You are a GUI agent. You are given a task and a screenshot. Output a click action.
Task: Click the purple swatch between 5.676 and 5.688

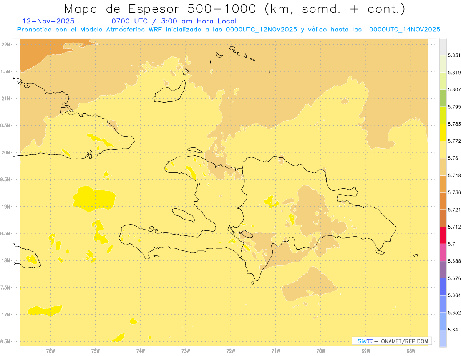(x=443, y=270)
